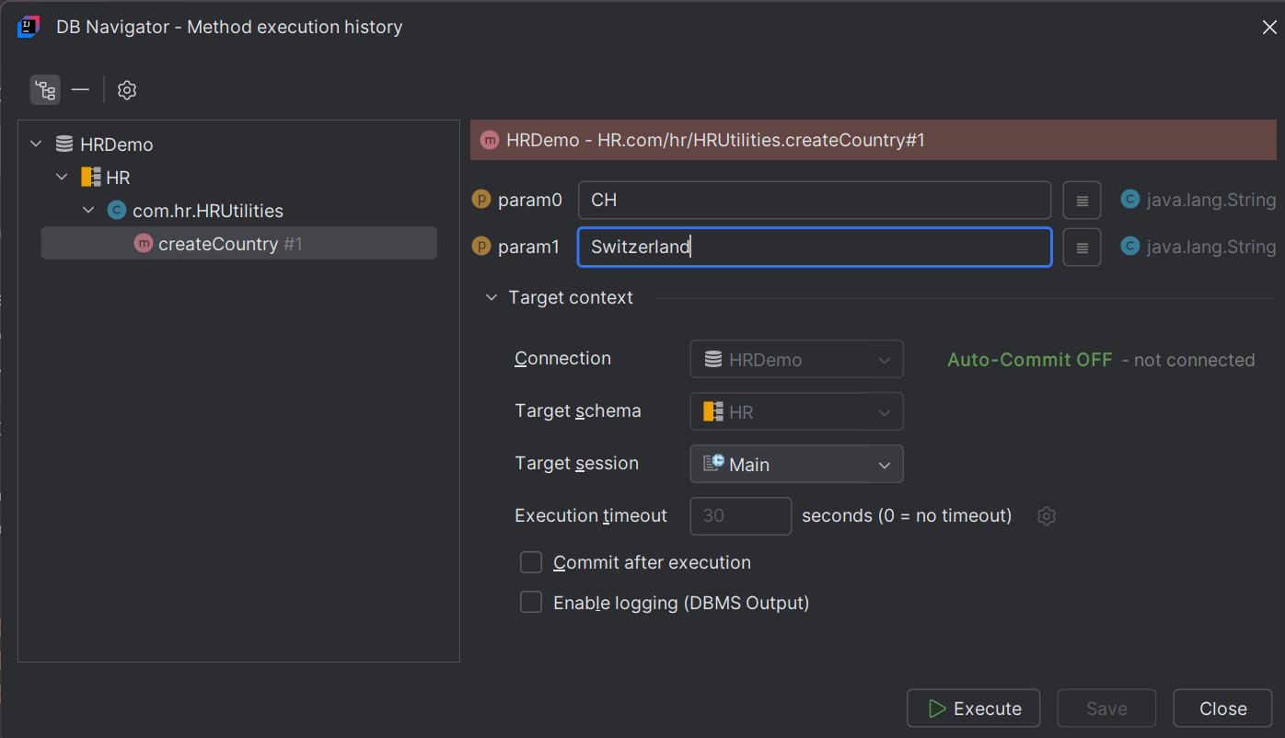The image size is (1285, 738).
Task: Collapse the HRDemo tree node
Action: click(35, 144)
